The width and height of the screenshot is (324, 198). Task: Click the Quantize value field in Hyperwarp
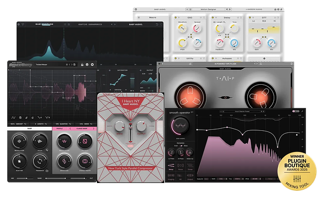pyautogui.click(x=63, y=124)
